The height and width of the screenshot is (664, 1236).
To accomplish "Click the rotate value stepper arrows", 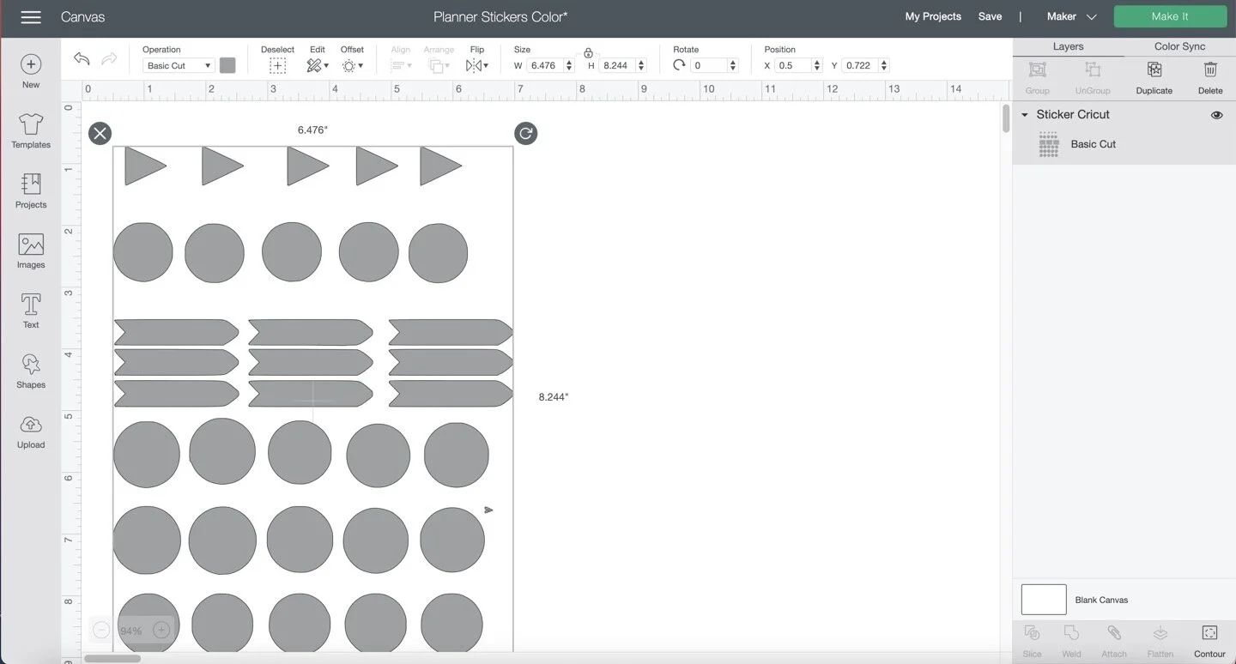I will click(732, 65).
